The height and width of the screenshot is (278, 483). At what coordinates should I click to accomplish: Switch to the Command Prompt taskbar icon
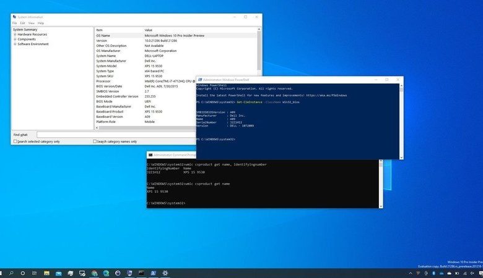(x=141, y=273)
